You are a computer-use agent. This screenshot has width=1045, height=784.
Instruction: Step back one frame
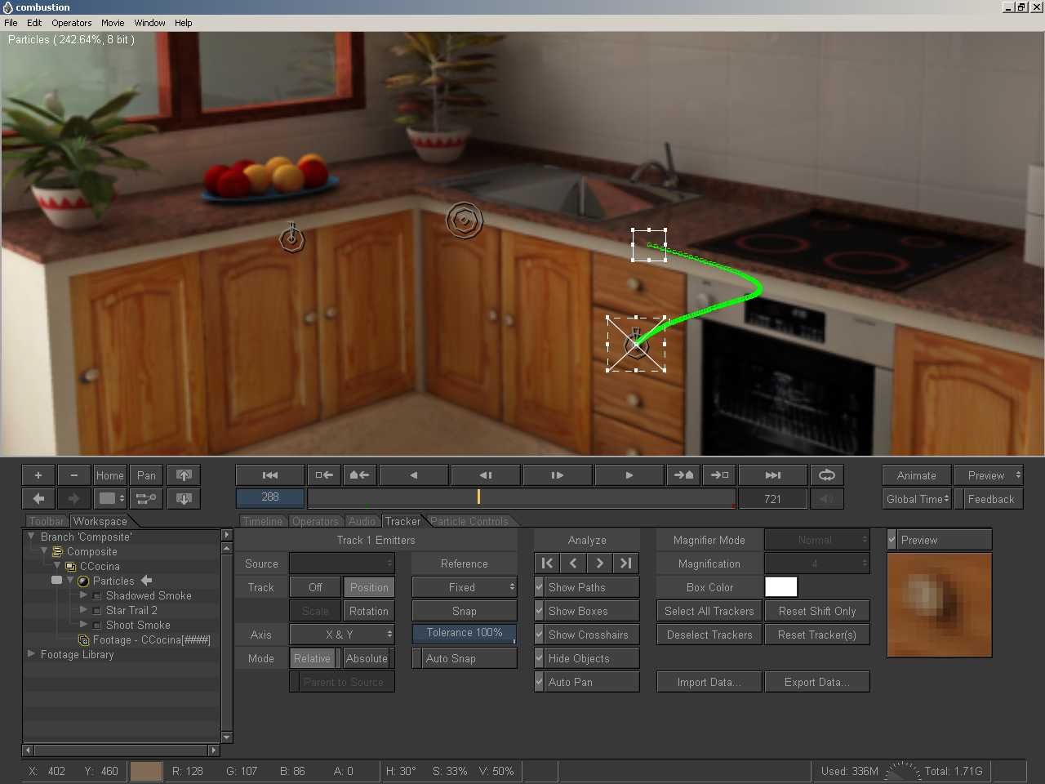point(486,475)
